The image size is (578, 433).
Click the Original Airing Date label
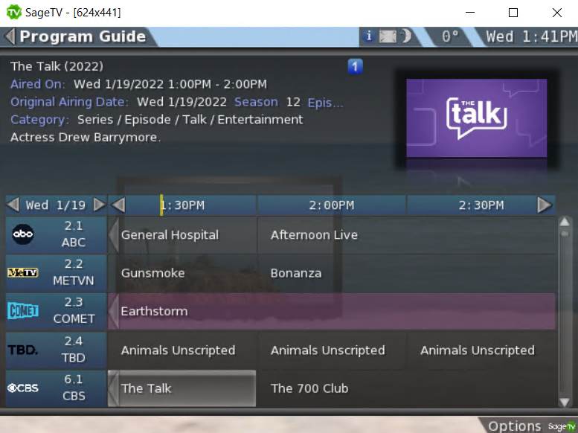69,102
